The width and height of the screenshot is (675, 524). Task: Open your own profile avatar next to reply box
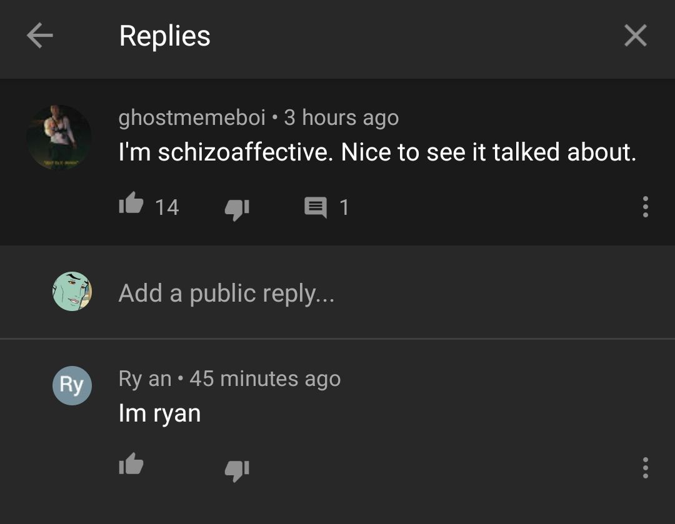click(72, 292)
